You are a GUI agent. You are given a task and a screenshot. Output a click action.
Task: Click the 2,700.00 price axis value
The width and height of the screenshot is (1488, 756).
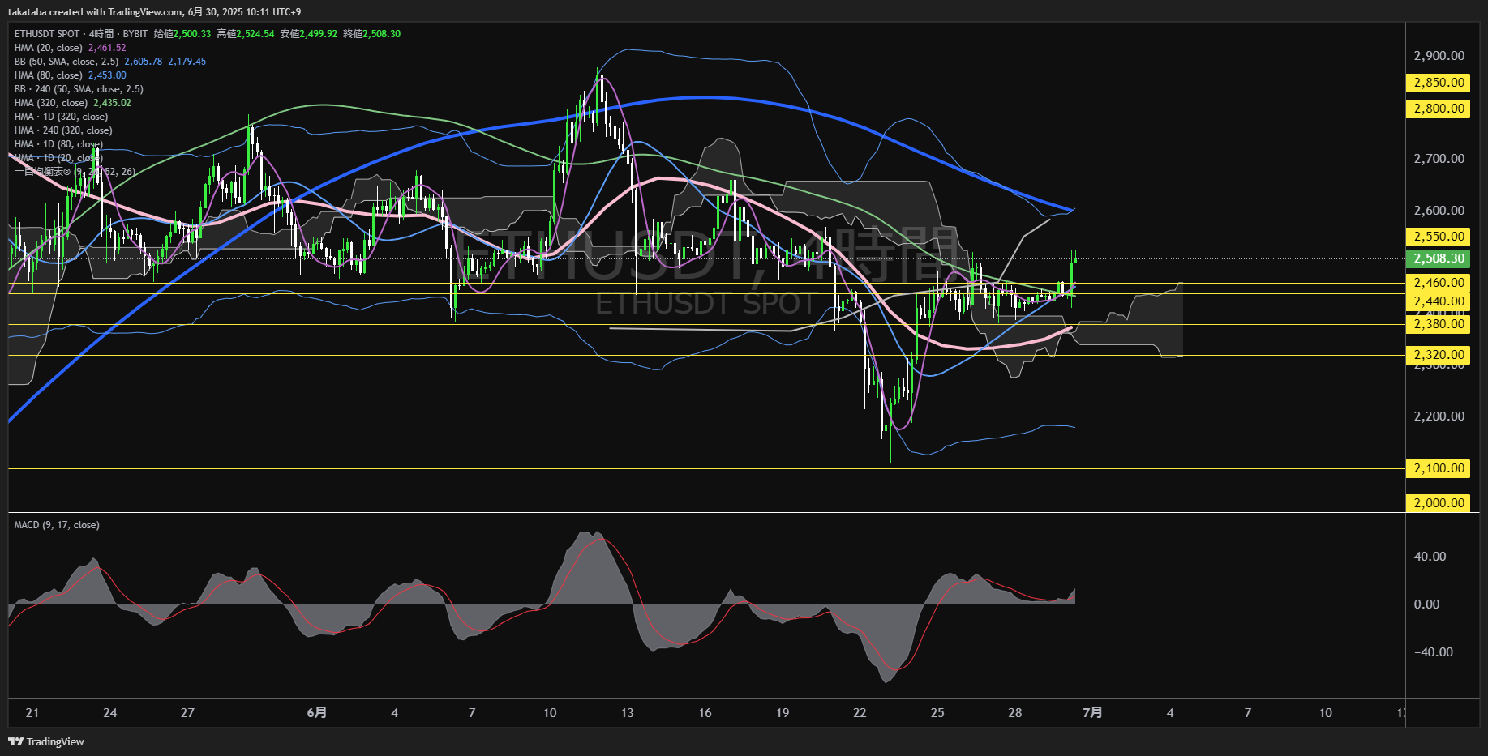pyautogui.click(x=1439, y=159)
